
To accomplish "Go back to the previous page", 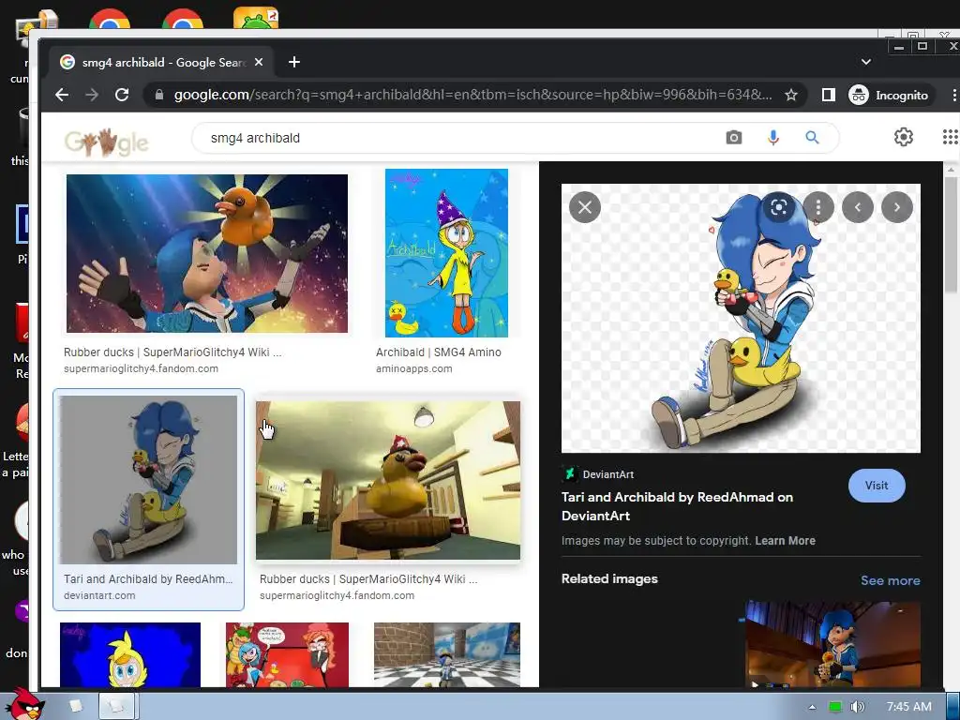I will (x=62, y=95).
